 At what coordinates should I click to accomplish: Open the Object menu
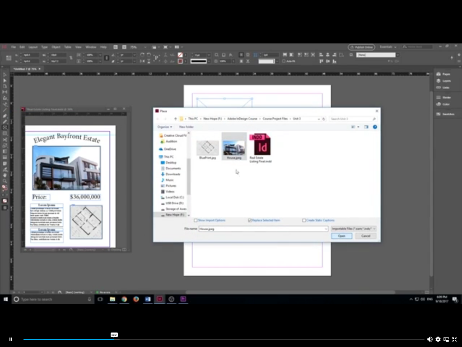point(56,47)
